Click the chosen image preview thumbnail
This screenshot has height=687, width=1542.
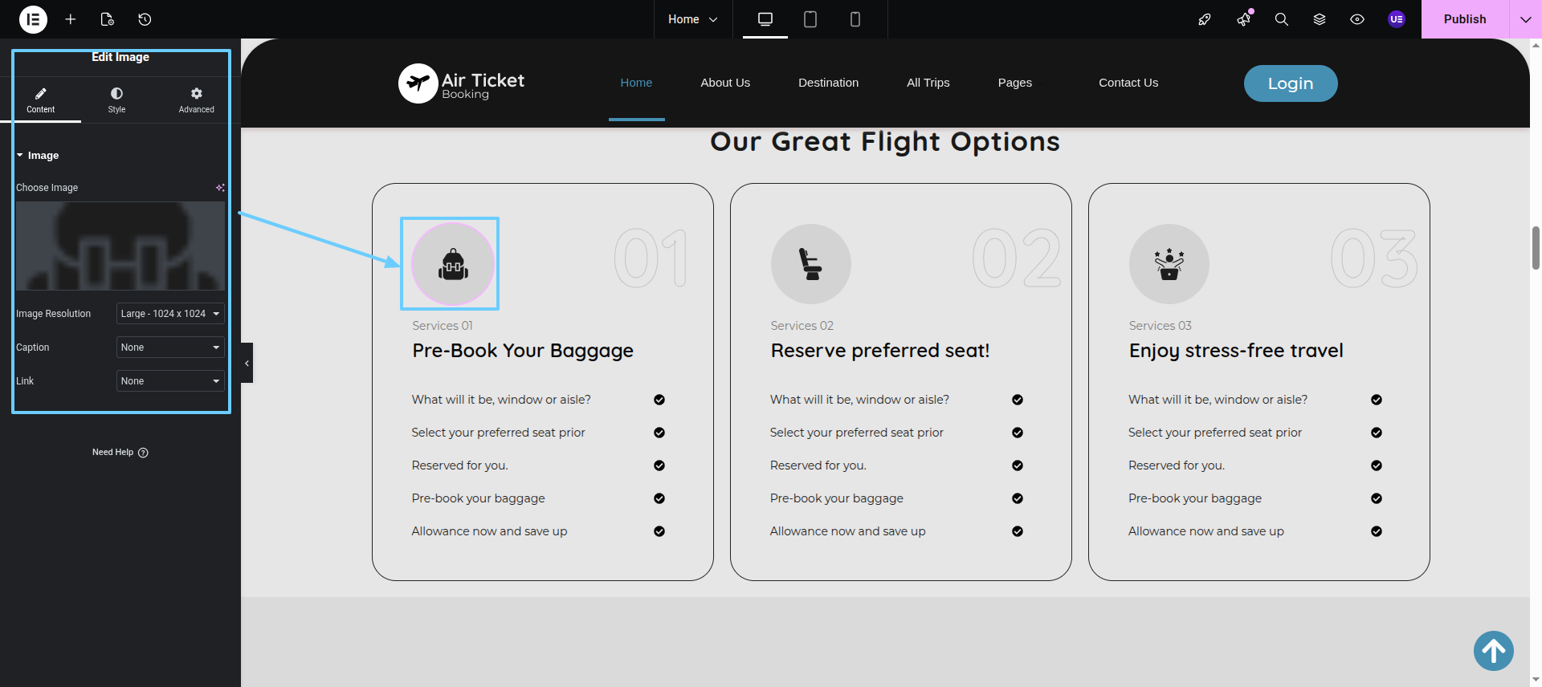(x=120, y=246)
